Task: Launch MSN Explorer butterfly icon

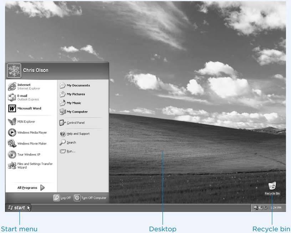Action: click(12, 122)
